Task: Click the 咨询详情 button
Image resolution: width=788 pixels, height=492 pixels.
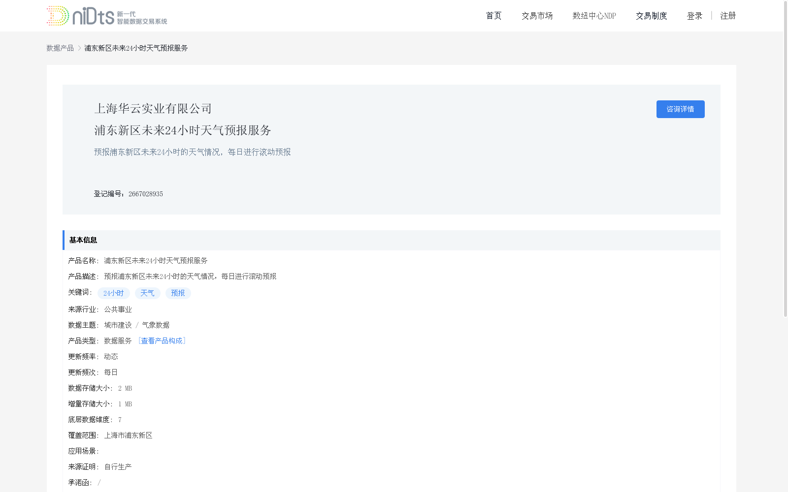Action: point(680,109)
